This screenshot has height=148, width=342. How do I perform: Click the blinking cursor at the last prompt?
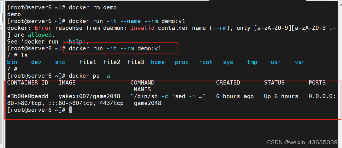71,110
